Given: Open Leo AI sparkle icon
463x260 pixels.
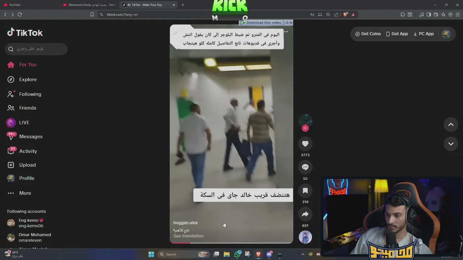Looking at the screenshot, I should [x=443, y=14].
